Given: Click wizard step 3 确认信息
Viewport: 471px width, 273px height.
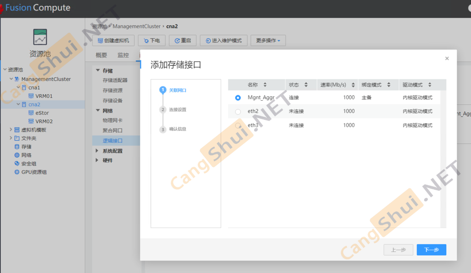Looking at the screenshot, I should tap(178, 129).
